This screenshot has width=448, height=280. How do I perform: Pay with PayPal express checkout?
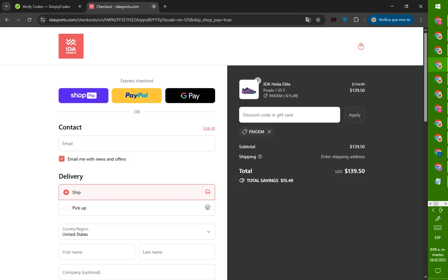[136, 96]
